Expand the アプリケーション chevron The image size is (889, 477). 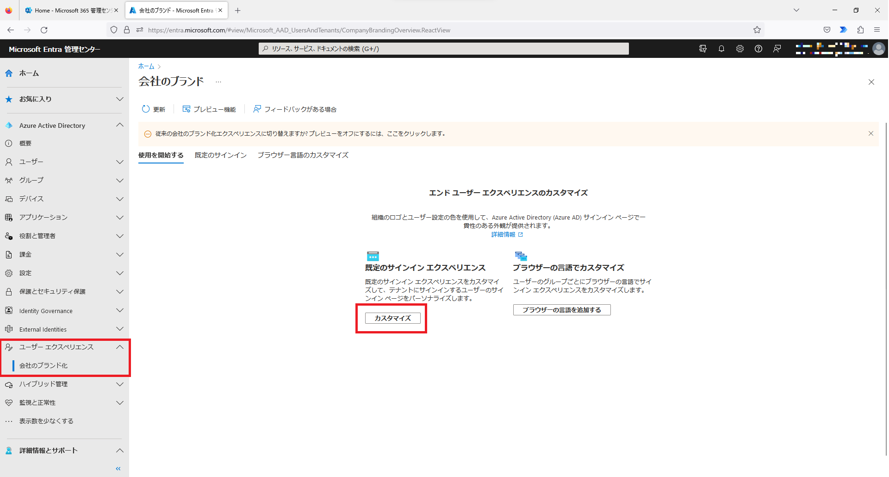pyautogui.click(x=120, y=218)
